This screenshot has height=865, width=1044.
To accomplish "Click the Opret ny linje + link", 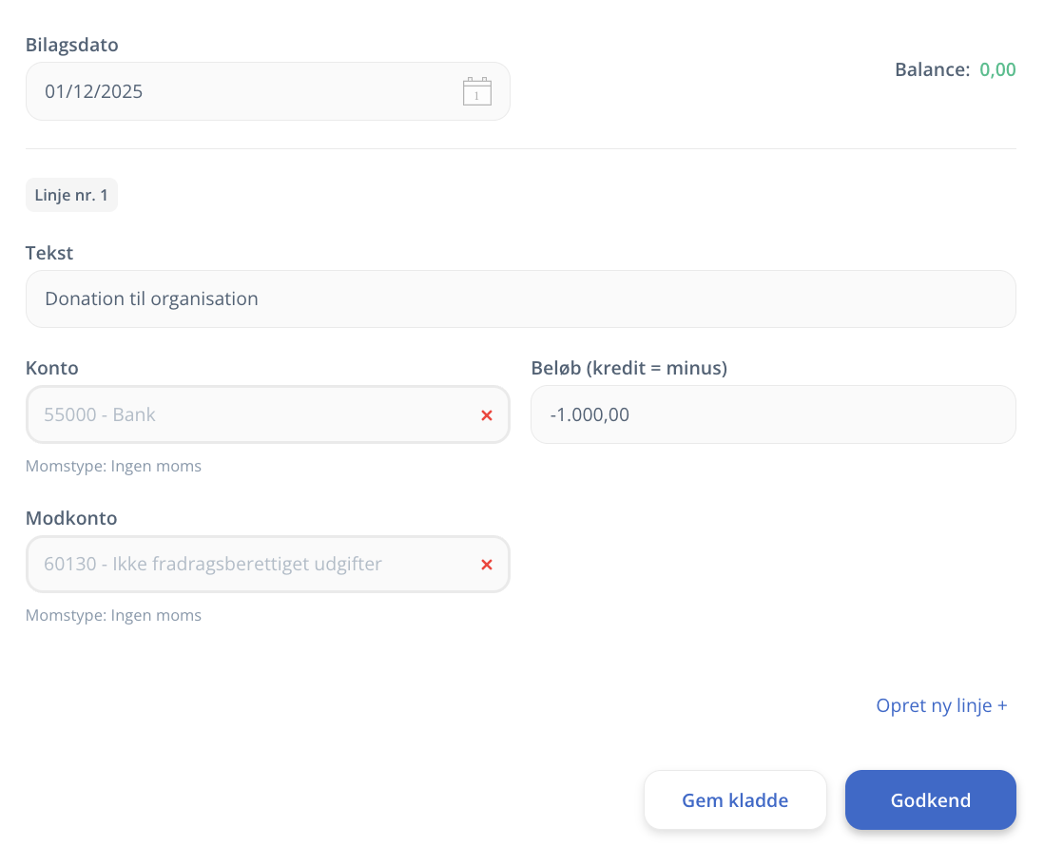I will 940,705.
